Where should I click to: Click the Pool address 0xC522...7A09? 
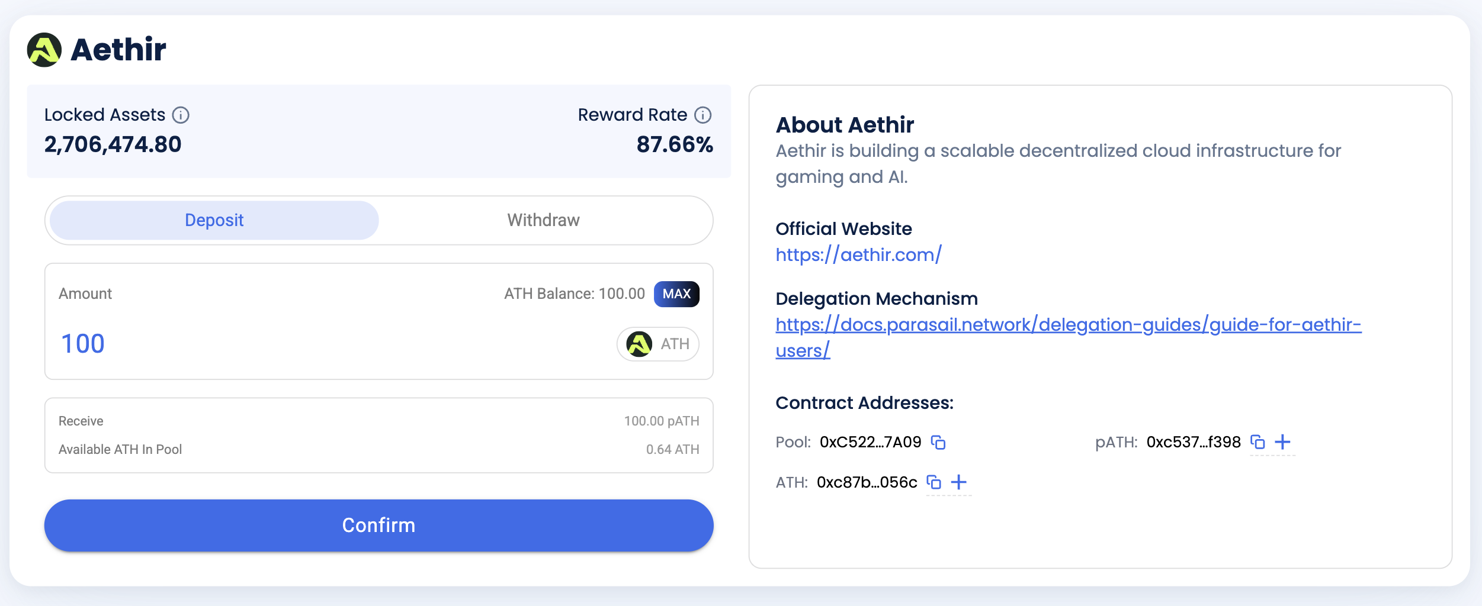pyautogui.click(x=871, y=442)
